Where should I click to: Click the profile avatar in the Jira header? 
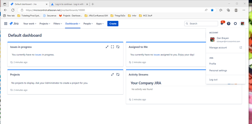coord(242,24)
